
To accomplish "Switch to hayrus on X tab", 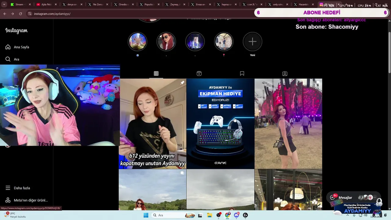I will pos(227,5).
